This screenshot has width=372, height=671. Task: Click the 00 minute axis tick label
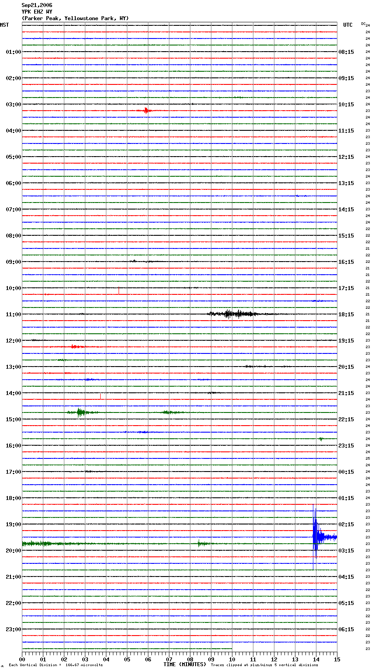22,659
